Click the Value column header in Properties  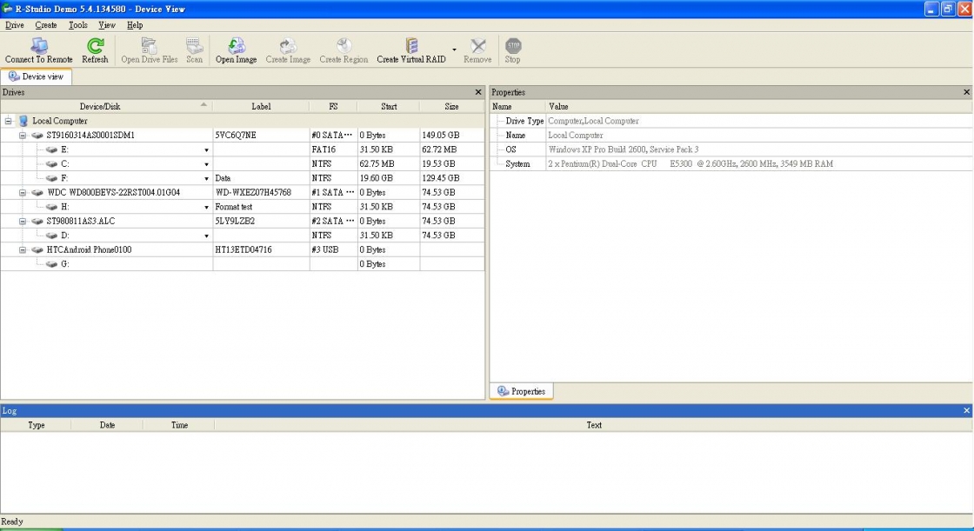pyautogui.click(x=758, y=107)
